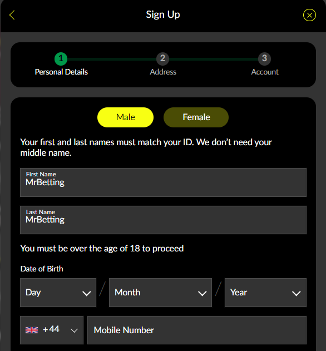
Task: Select Male gender option
Action: pyautogui.click(x=125, y=117)
